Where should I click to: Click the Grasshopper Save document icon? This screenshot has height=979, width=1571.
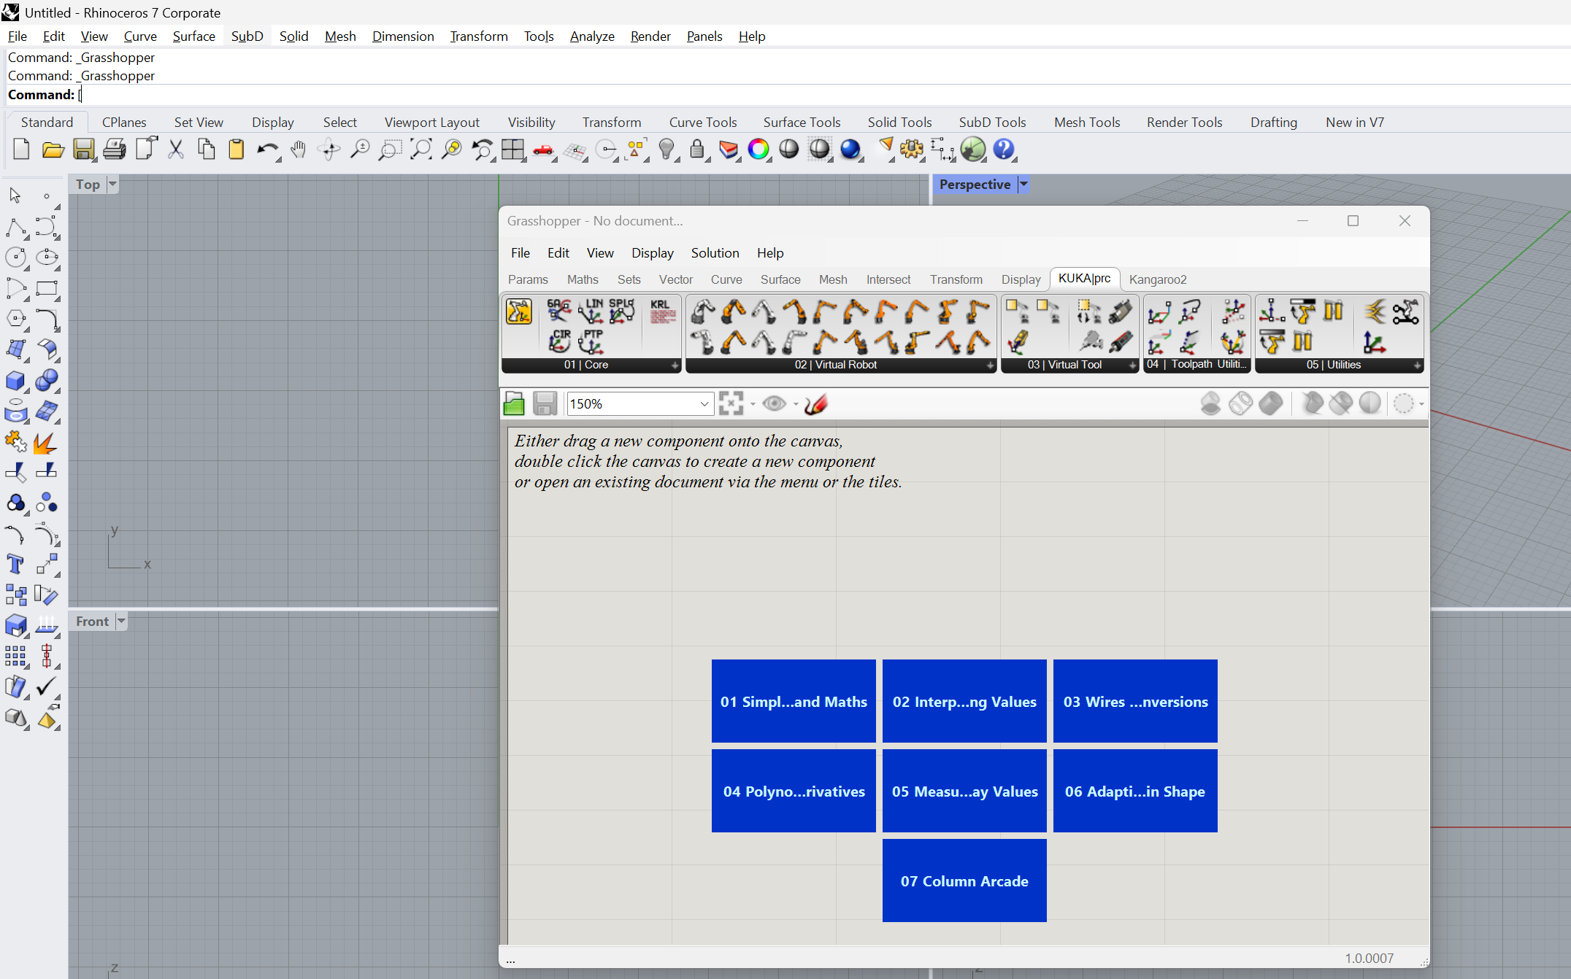coord(545,403)
